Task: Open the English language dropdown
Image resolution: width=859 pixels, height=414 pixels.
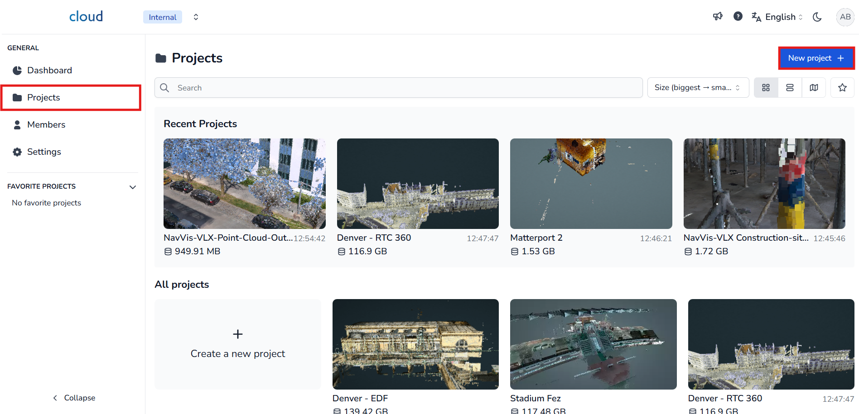Action: 777,17
